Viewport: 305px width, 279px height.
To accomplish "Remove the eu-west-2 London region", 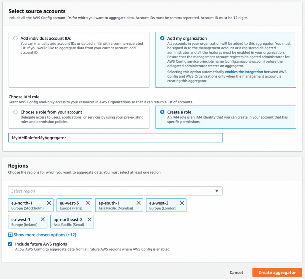I will click(x=182, y=203).
